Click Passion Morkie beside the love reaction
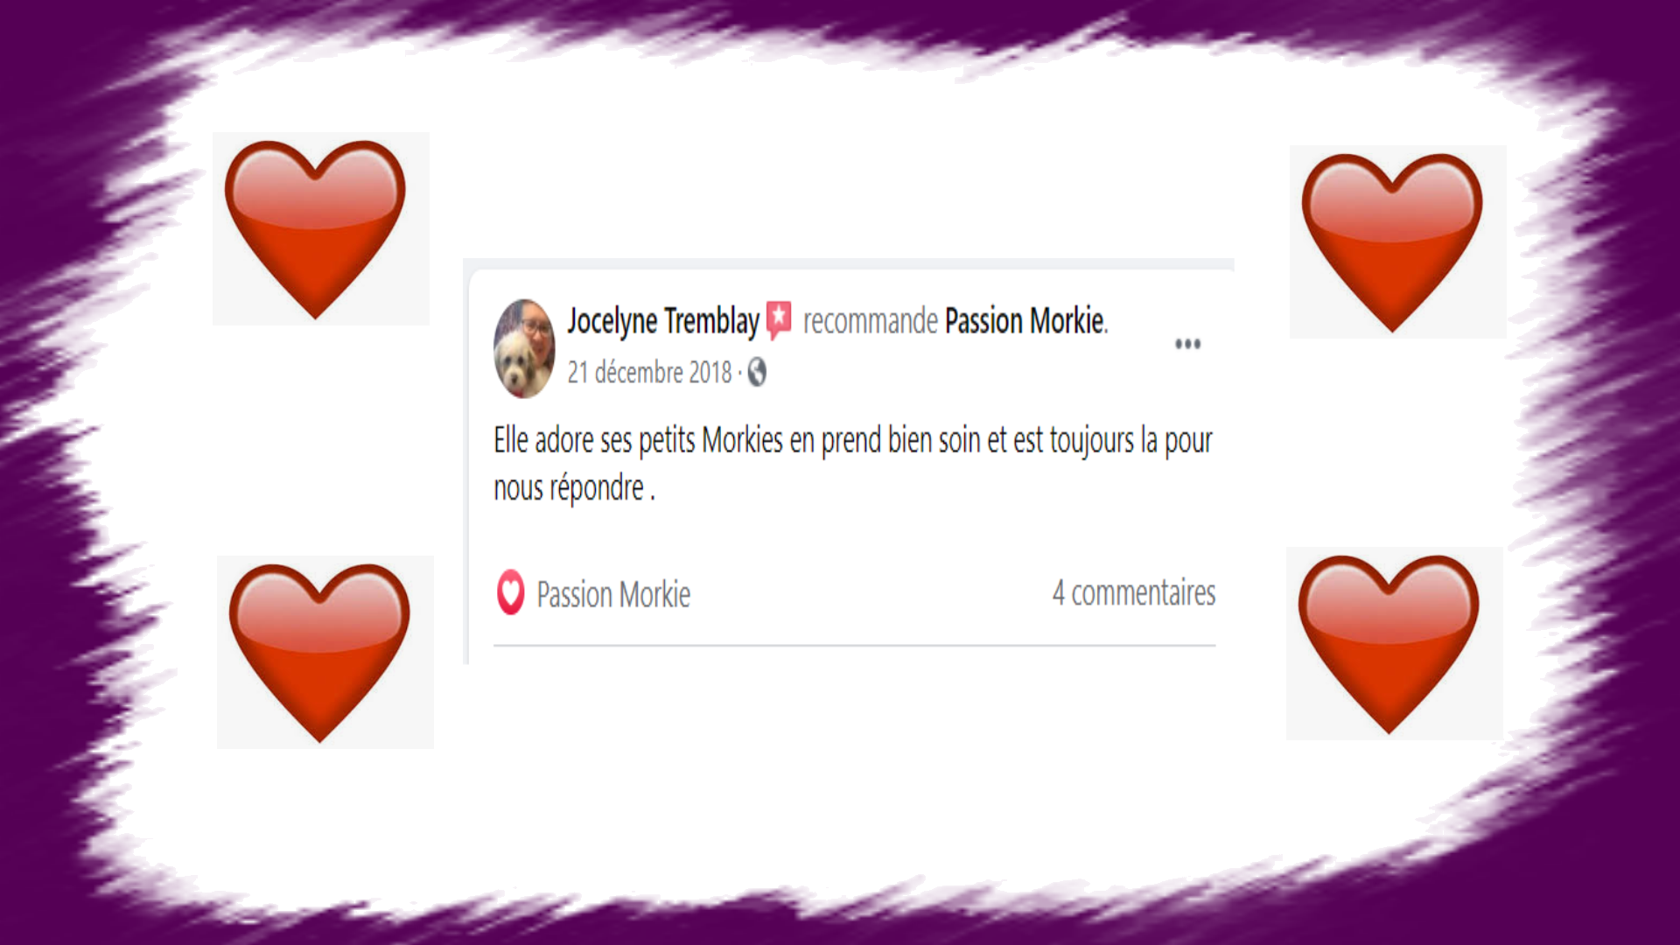This screenshot has height=945, width=1680. (x=613, y=595)
